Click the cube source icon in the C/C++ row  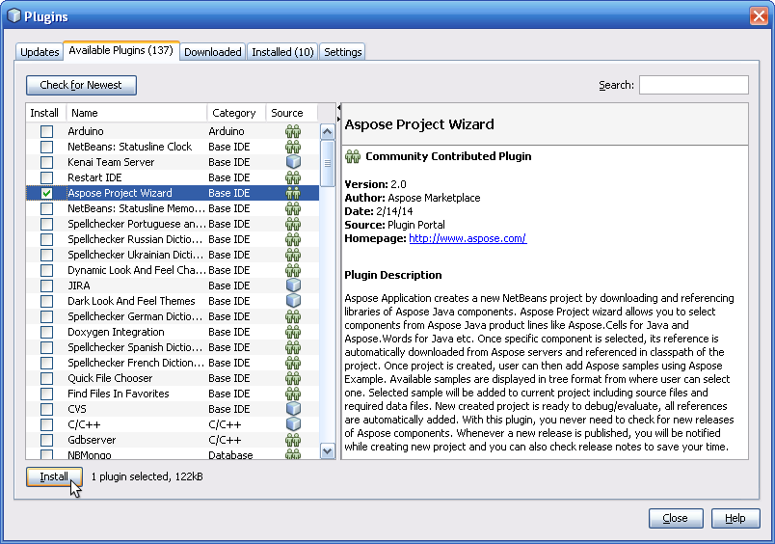293,423
